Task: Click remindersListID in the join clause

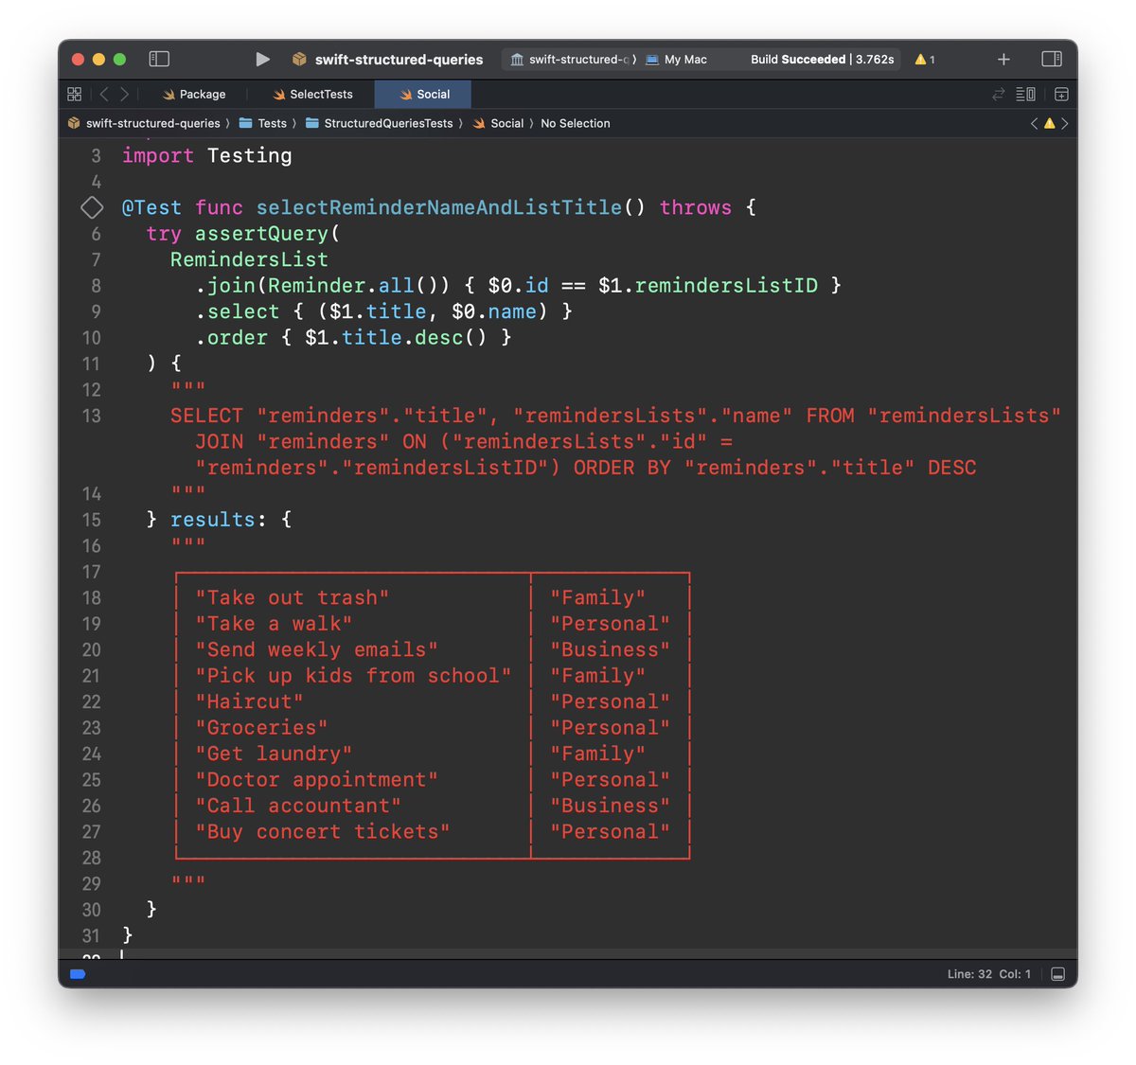Action: [x=726, y=285]
